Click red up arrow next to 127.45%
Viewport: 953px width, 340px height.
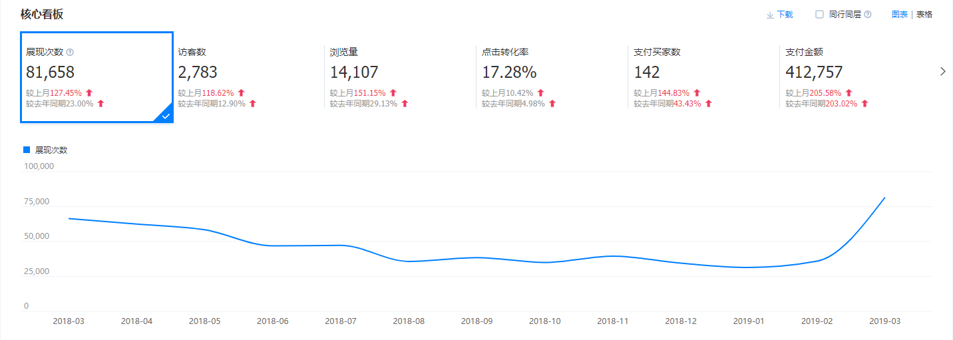click(x=89, y=93)
